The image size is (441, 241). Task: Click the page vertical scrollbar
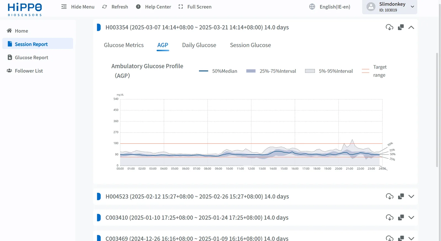click(x=437, y=110)
